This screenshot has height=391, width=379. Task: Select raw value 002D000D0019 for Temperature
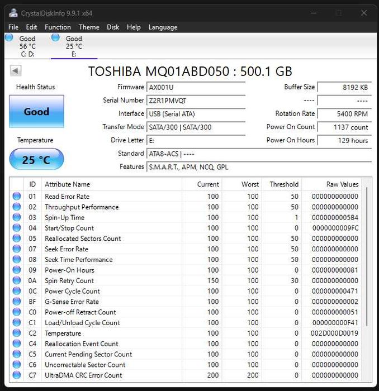334,333
